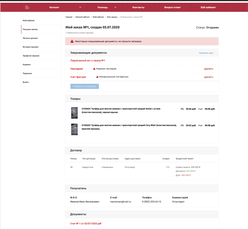Click the warning icon beside Неподписанный счет-фактура
248x229 pixels.
[96, 77]
